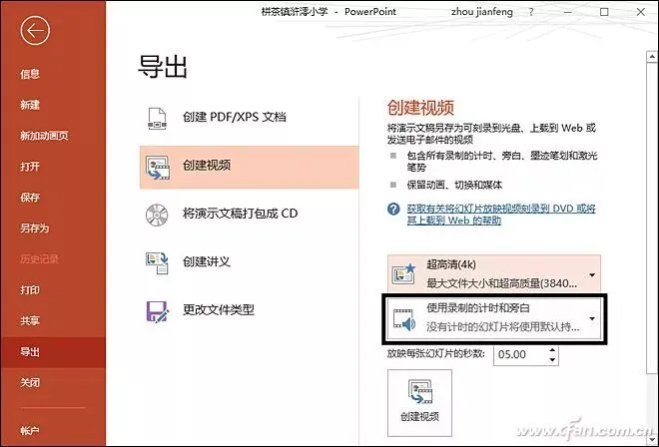
Task: Decrease seconds per slide with down arrow
Action: [553, 360]
